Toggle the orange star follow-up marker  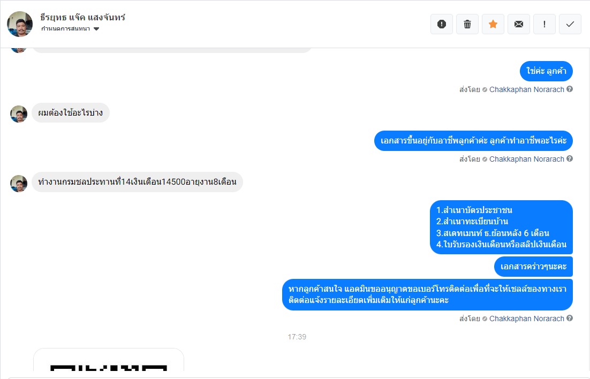tap(493, 24)
